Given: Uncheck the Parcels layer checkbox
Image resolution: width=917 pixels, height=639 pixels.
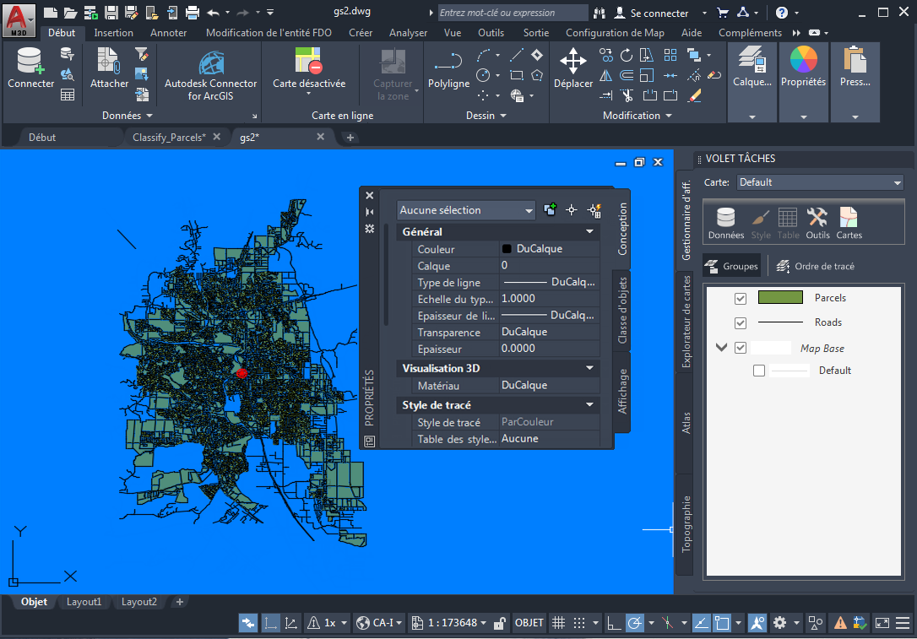Looking at the screenshot, I should pos(741,299).
